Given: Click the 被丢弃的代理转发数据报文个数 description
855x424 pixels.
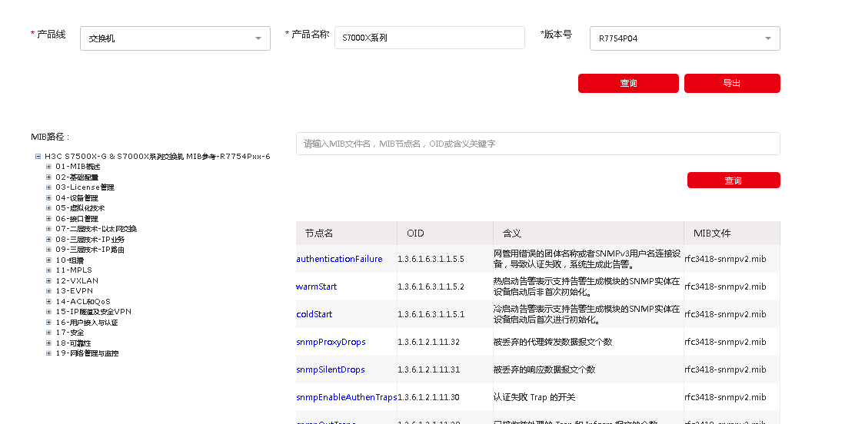Looking at the screenshot, I should (x=553, y=343).
